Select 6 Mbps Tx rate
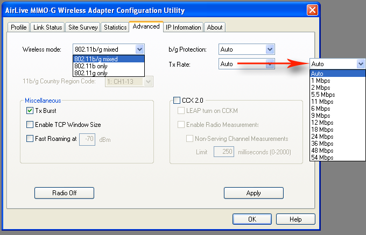The height and width of the screenshot is (235, 366). 337,109
